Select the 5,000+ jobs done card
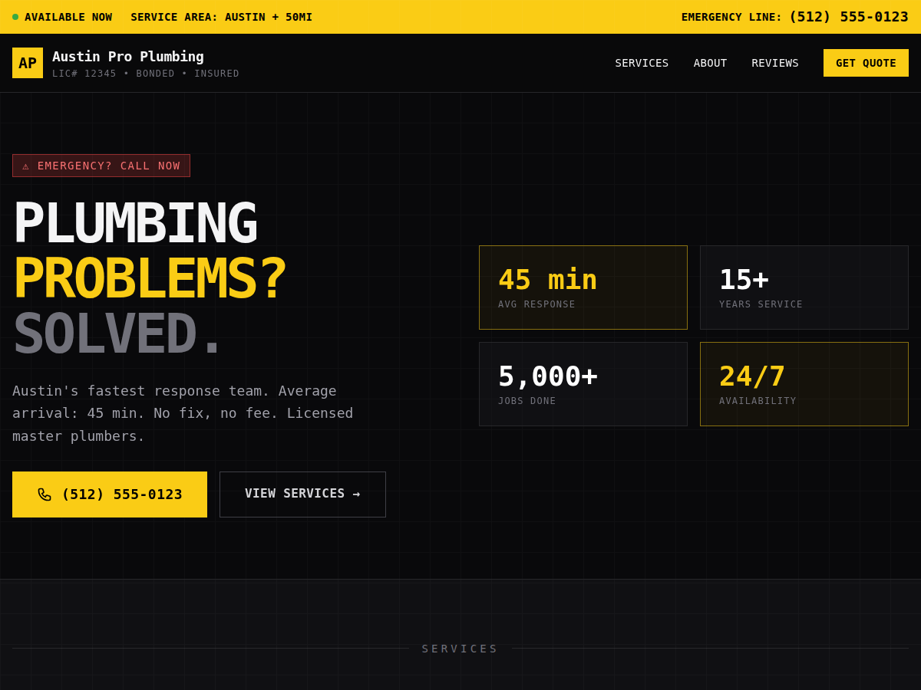 tap(583, 384)
